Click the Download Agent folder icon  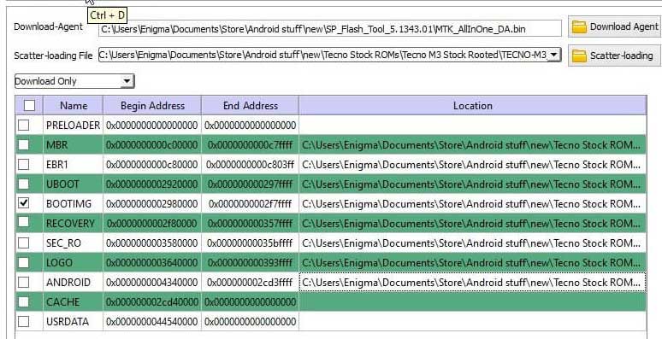[579, 27]
